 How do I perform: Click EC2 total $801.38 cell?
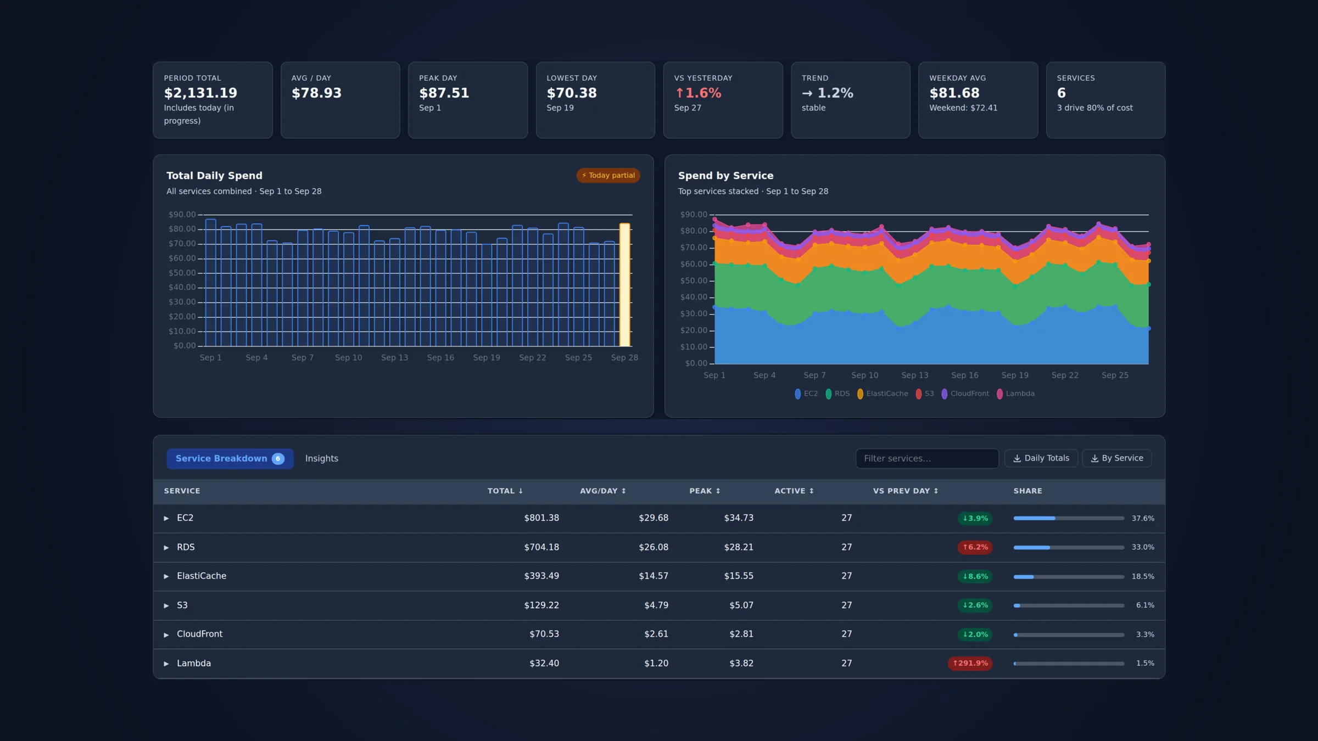coord(541,518)
